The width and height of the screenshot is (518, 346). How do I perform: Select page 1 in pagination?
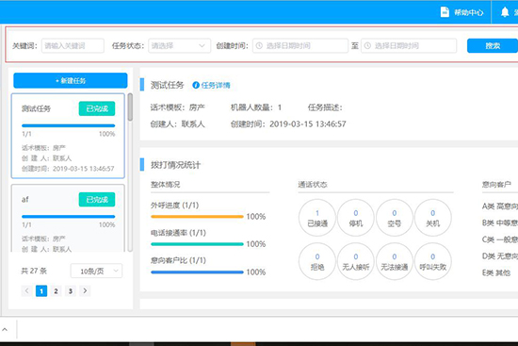pos(41,290)
